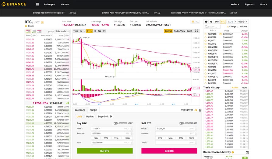Viewport: 272px width, 159px height.
Task: Select Market order type
Action: click(90, 116)
